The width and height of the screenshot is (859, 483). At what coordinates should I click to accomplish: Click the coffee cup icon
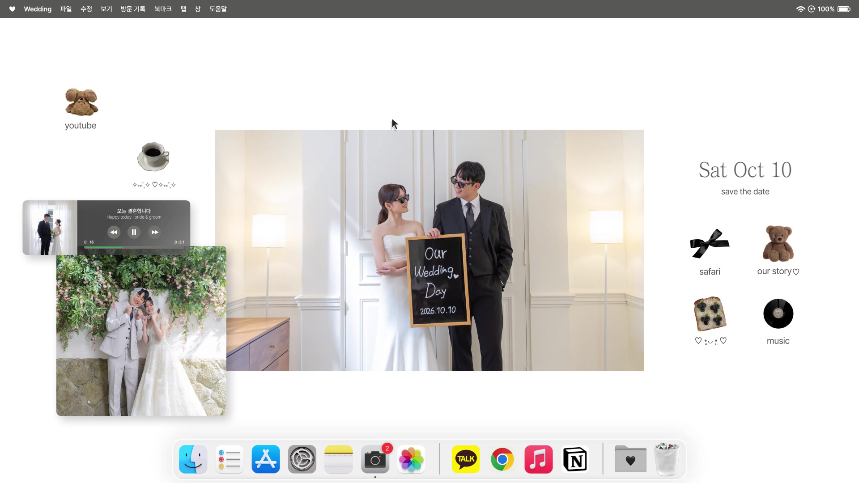point(153,157)
